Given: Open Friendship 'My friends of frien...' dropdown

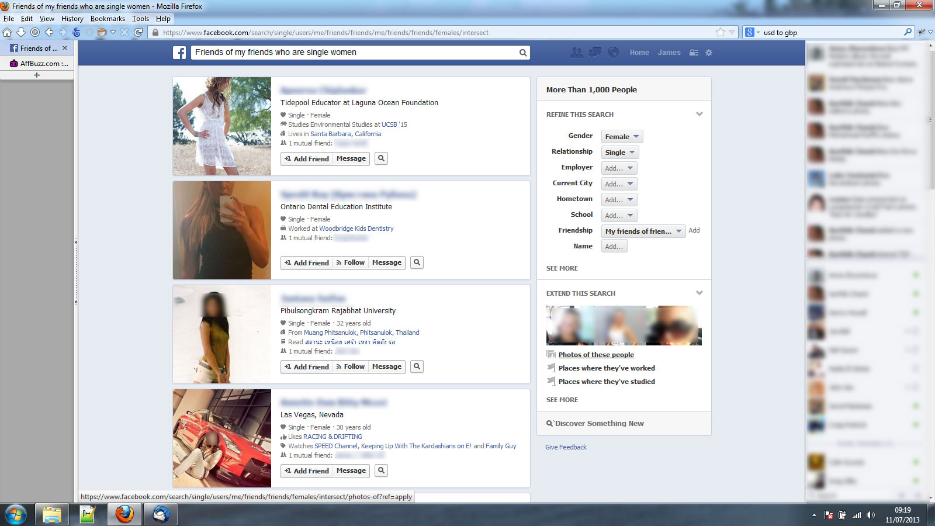Looking at the screenshot, I should click(x=643, y=231).
